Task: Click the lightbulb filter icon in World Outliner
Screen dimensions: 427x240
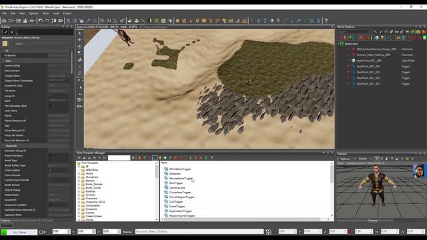Action: pos(382,37)
